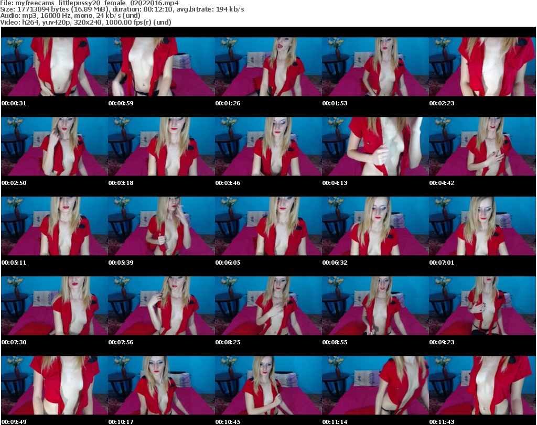Open the frame above timestamp 00:10:17
Viewport: 537px width, 425px height.
pos(162,386)
